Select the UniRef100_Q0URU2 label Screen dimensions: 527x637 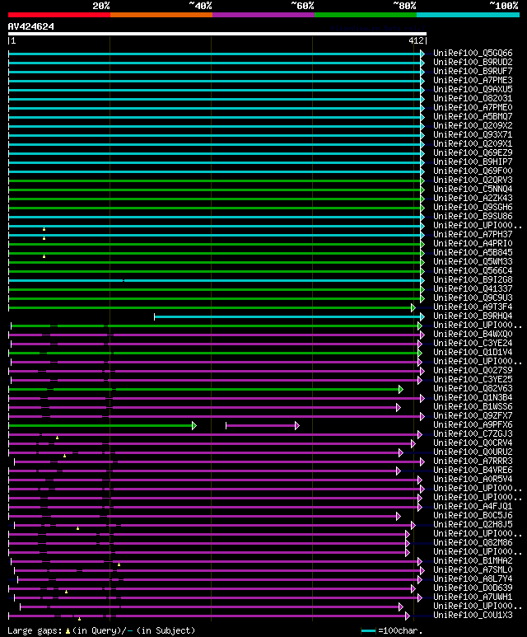(x=473, y=452)
